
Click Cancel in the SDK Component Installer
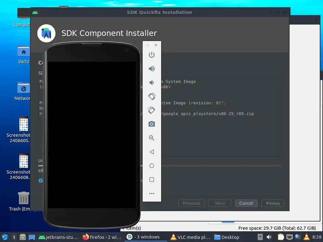click(246, 203)
